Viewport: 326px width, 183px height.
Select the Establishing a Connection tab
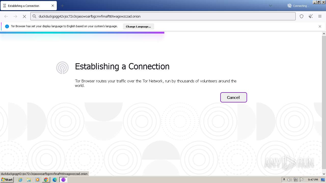coord(29,6)
